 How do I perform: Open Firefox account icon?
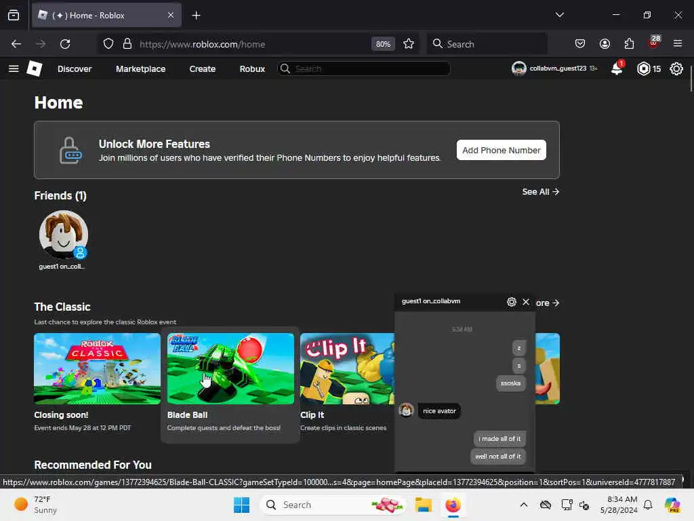click(x=605, y=44)
